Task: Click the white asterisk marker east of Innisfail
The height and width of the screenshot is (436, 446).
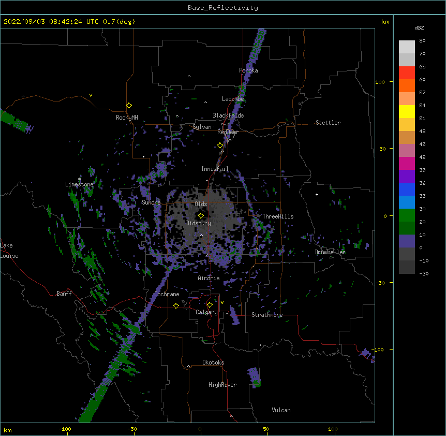Action: 260,157
